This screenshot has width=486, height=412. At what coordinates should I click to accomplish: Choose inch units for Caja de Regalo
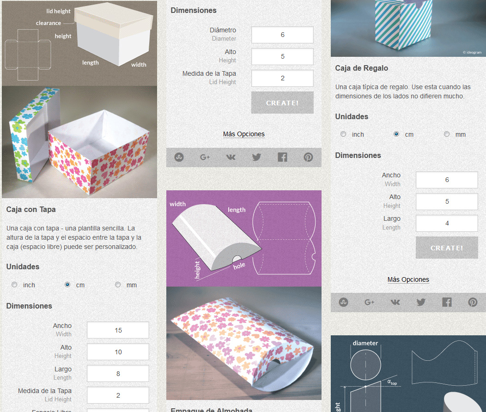click(x=343, y=134)
